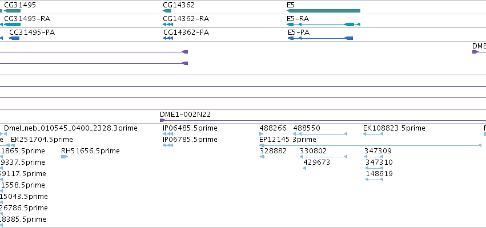Click the 148619 feature glyph
486x228 pixels.
[x=374, y=180]
